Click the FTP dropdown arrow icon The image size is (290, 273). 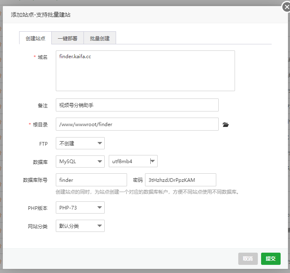click(x=100, y=143)
